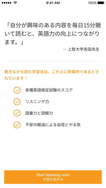
Task: Click the horizontal divider below the quote
Action: [53, 61]
